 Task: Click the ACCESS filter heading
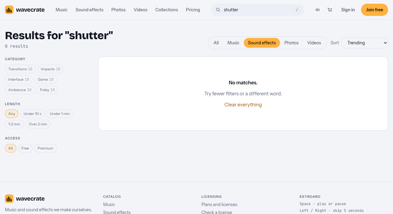pyautogui.click(x=13, y=138)
